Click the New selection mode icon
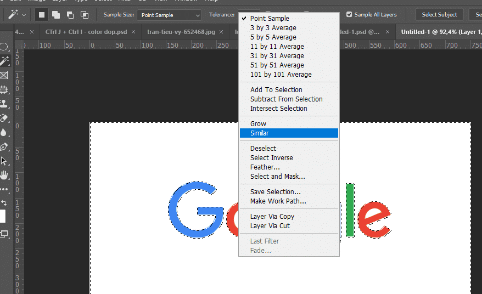 click(x=42, y=15)
